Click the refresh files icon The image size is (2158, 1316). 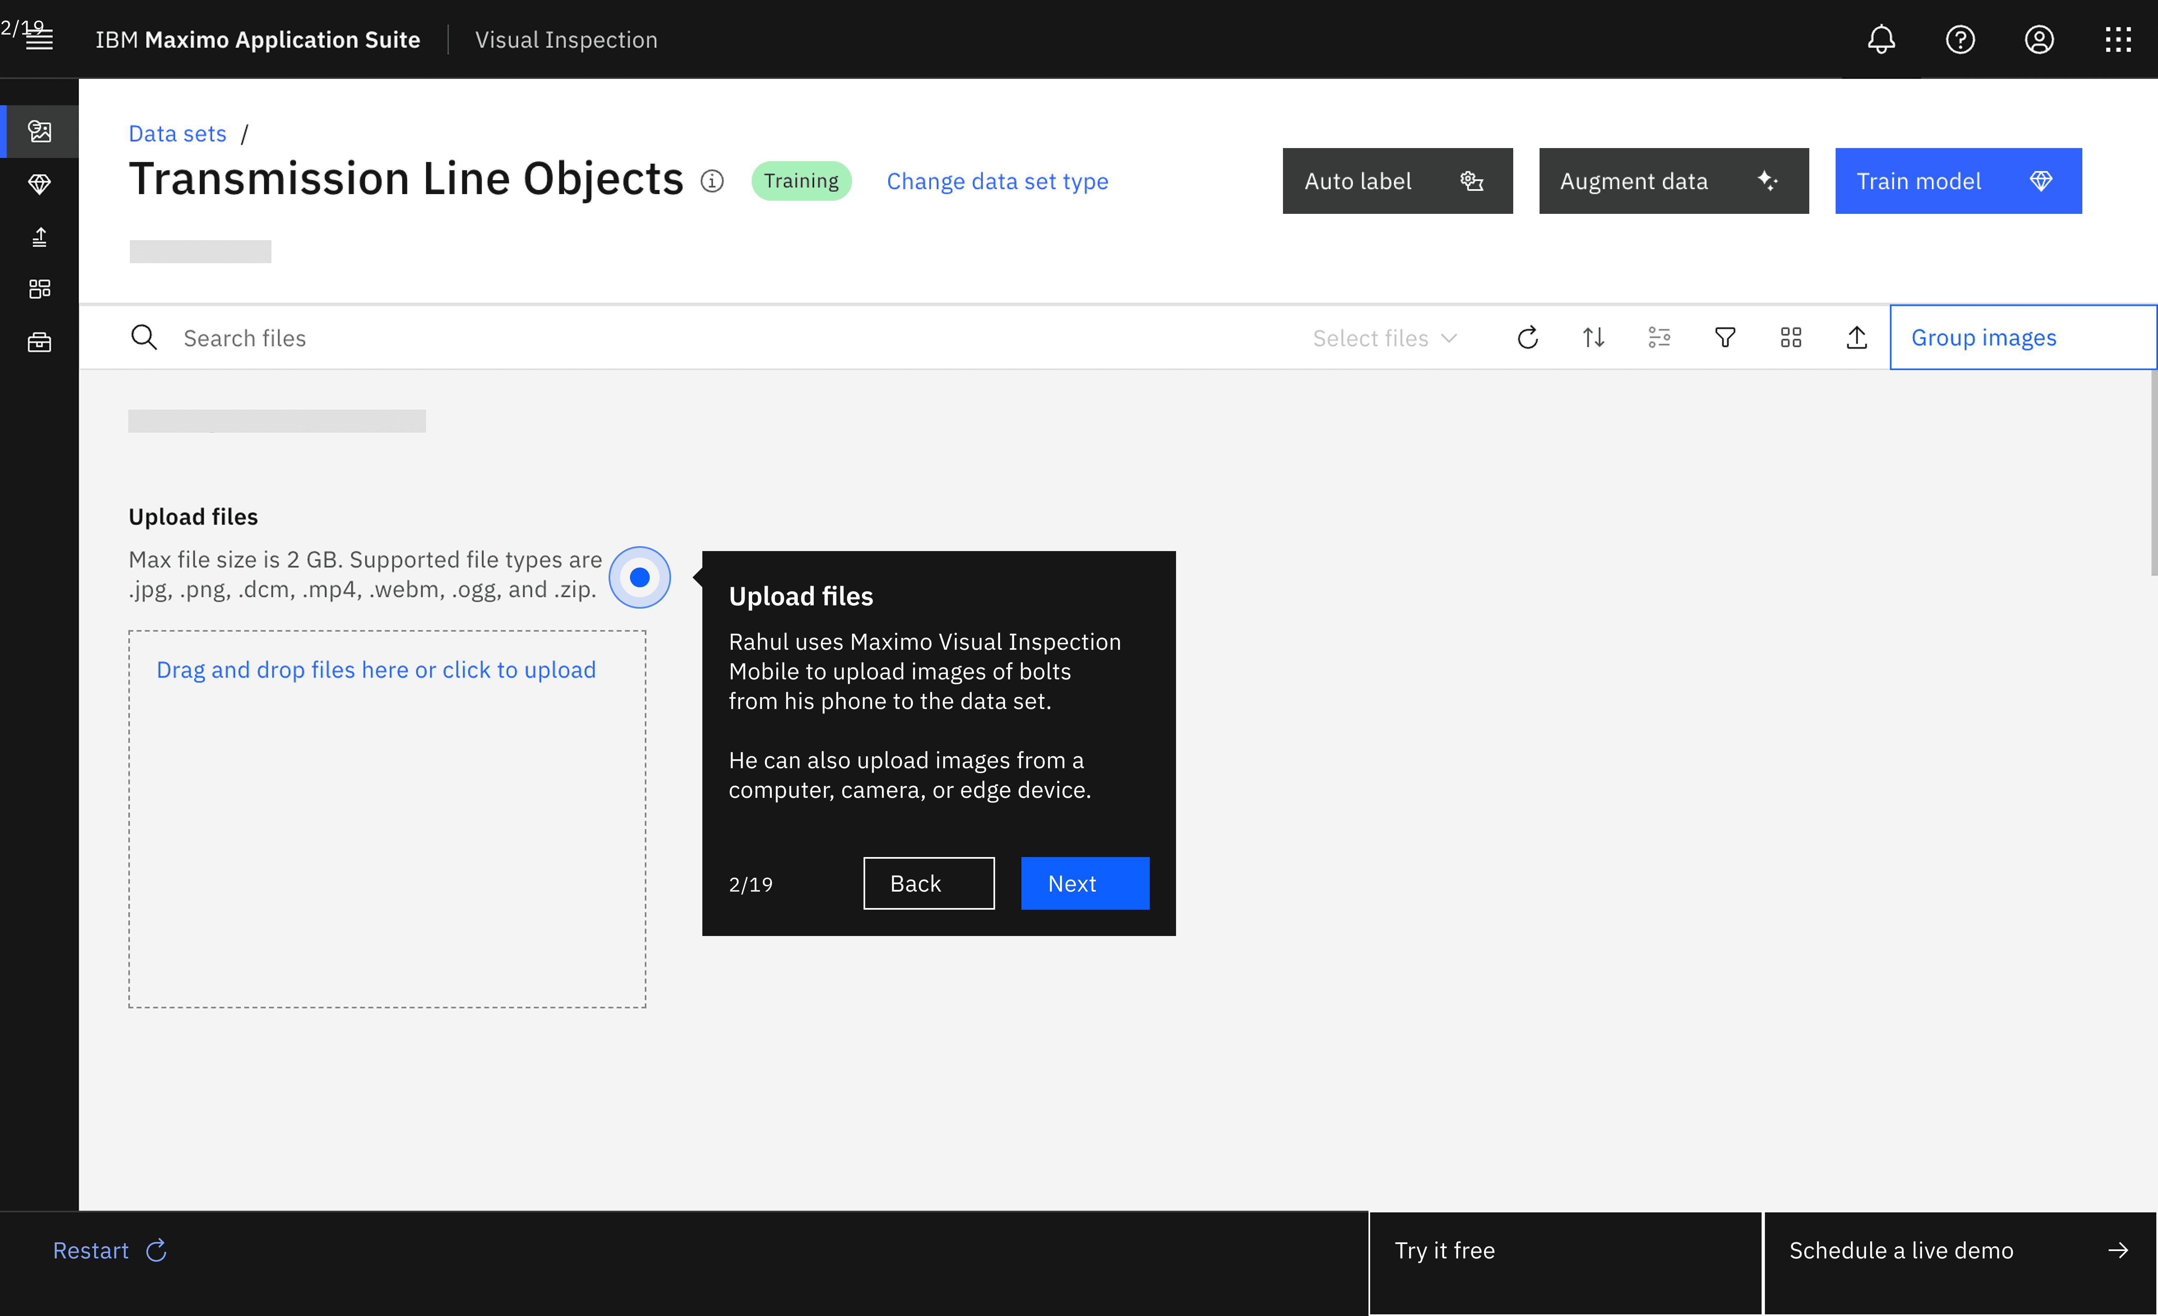pyautogui.click(x=1527, y=337)
